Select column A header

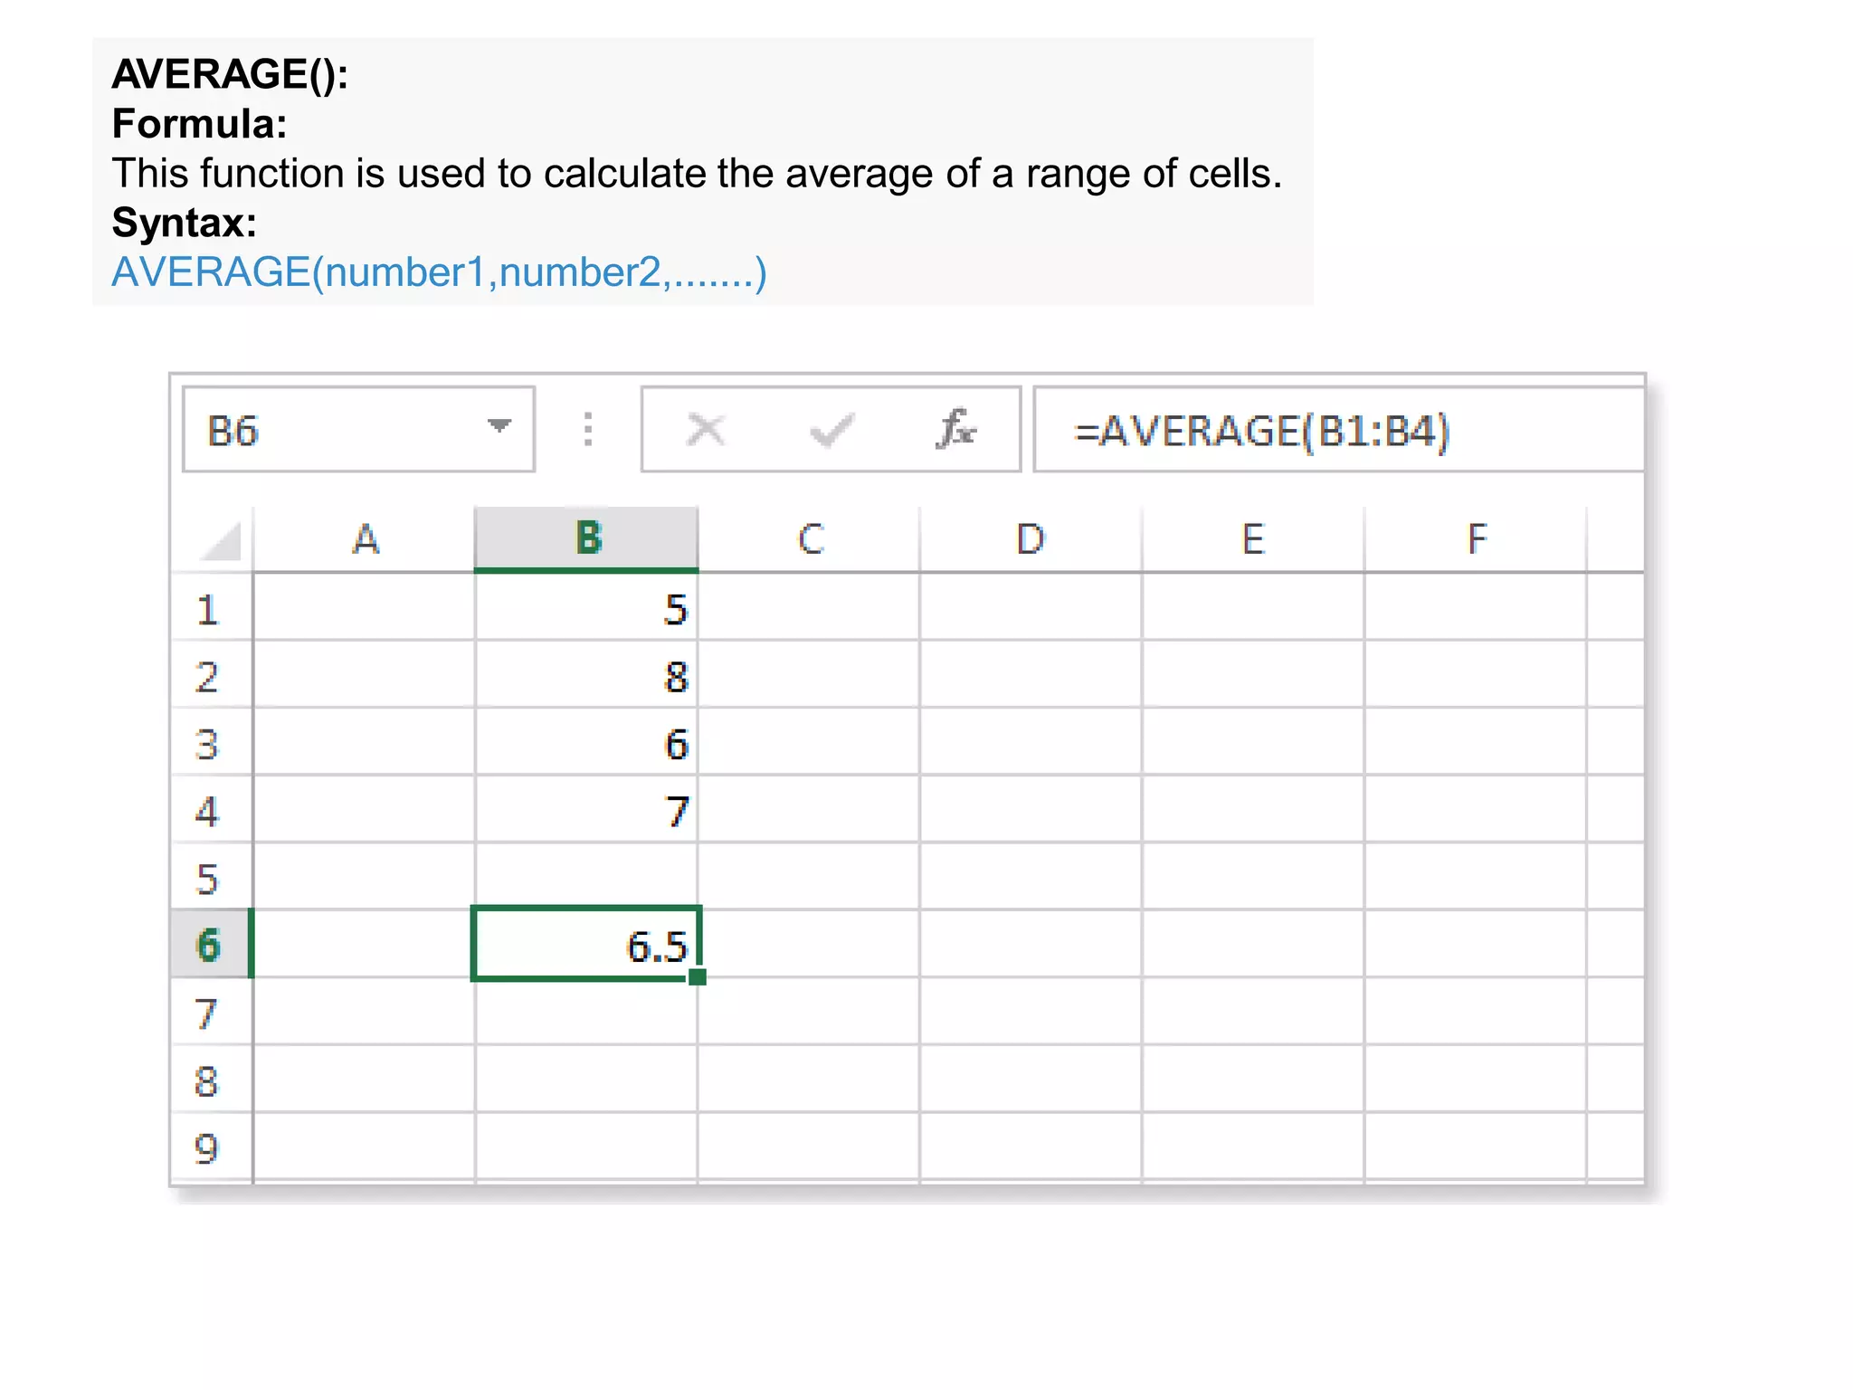(x=365, y=539)
